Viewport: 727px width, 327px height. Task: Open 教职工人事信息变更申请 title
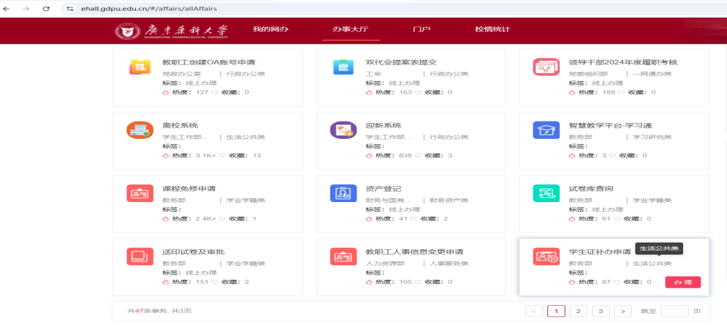click(414, 251)
